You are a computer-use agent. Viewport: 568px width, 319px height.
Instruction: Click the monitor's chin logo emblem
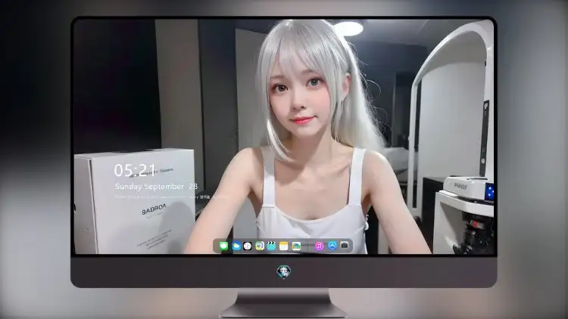[284, 271]
